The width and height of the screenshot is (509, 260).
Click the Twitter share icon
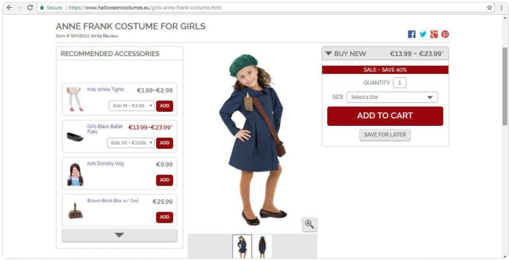pyautogui.click(x=423, y=34)
